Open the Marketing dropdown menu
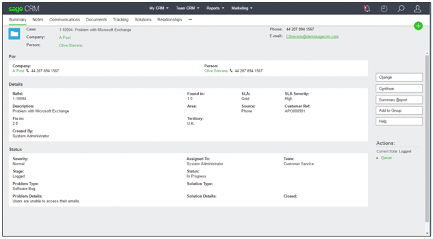 [241, 8]
